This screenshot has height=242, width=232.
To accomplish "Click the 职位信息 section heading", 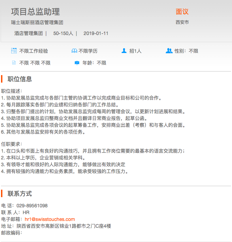I will [x=20, y=79].
